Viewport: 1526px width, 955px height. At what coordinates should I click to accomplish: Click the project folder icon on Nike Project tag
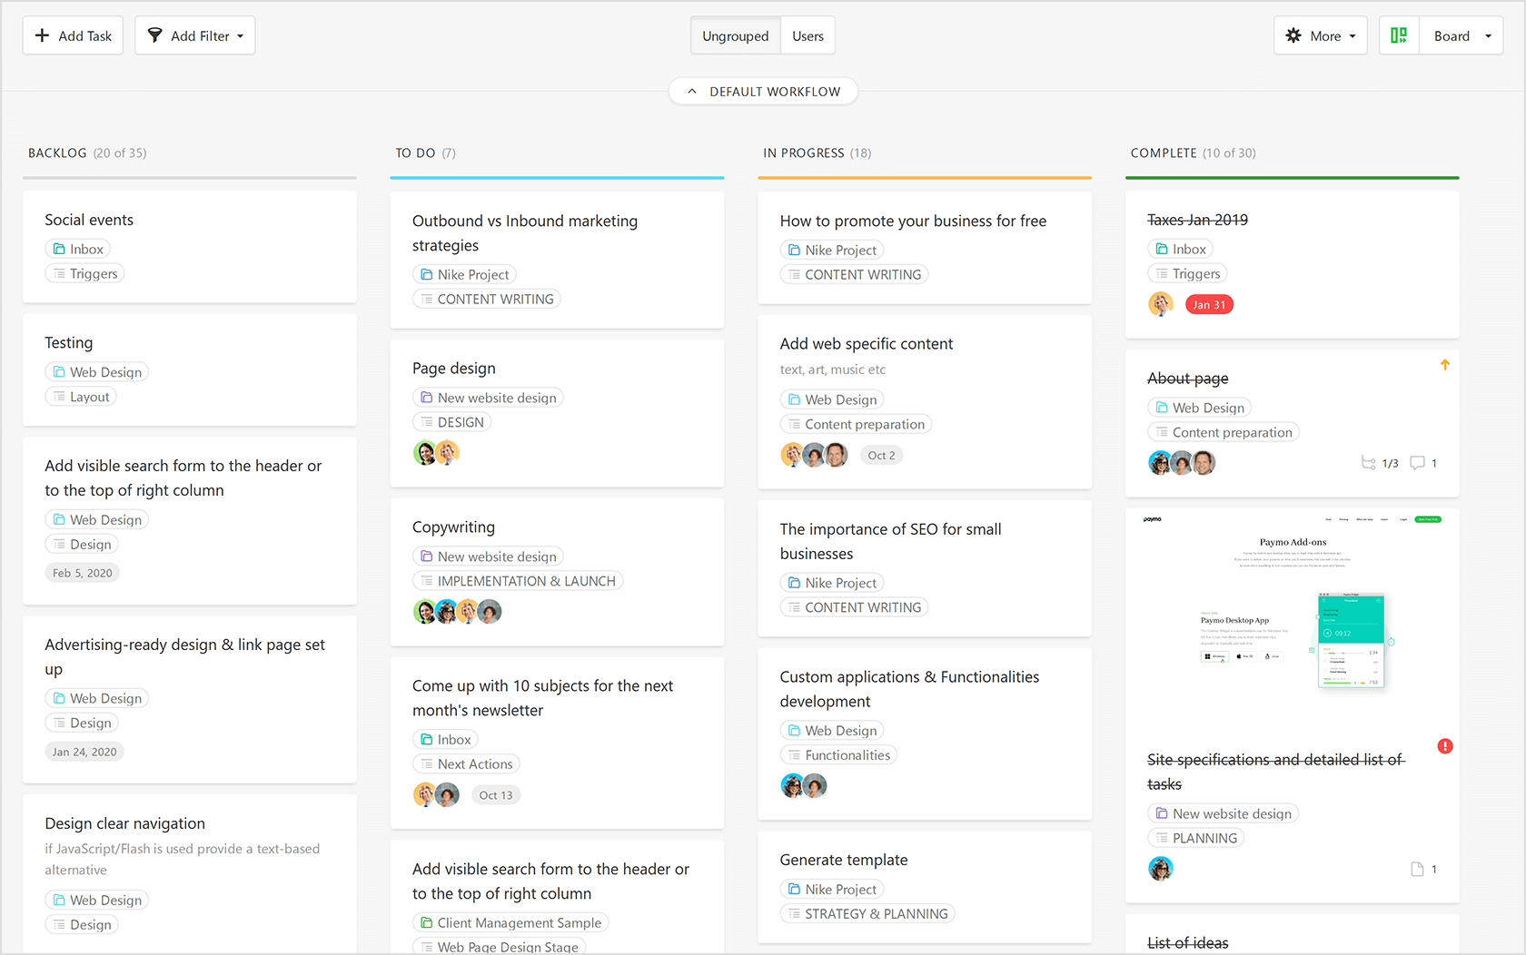(793, 249)
